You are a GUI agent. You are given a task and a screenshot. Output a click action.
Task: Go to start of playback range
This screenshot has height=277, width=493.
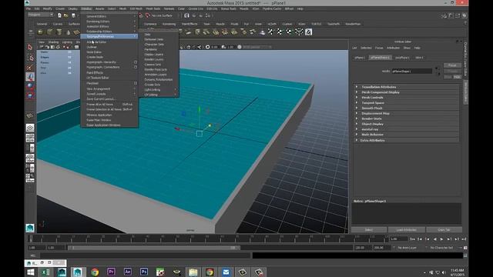[412, 239]
